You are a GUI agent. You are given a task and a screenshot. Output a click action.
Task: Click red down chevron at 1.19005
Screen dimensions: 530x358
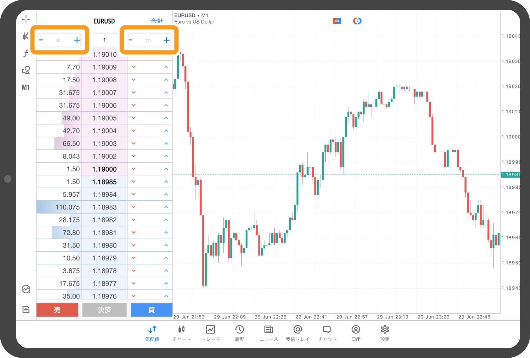133,118
